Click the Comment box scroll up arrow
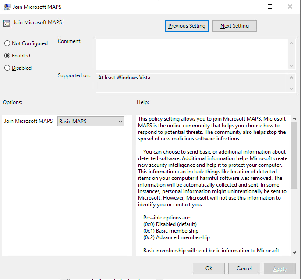 coord(292,43)
